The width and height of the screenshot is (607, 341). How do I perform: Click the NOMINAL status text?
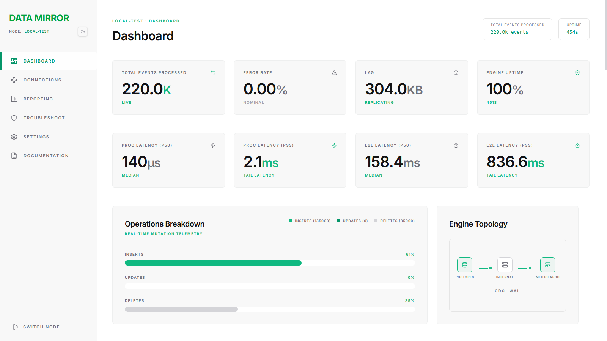[254, 103]
